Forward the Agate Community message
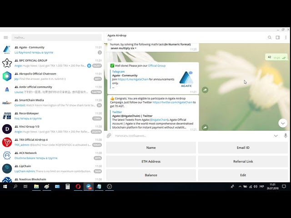The height and width of the screenshot is (218, 291). [x=205, y=90]
